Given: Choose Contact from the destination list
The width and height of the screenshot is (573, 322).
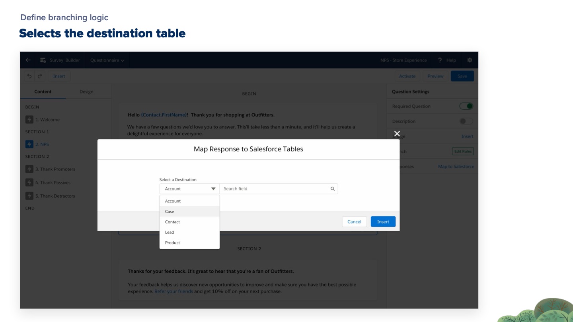Looking at the screenshot, I should [x=189, y=222].
